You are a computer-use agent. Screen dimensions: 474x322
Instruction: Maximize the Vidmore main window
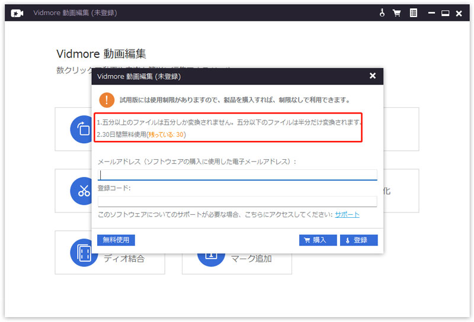click(445, 13)
